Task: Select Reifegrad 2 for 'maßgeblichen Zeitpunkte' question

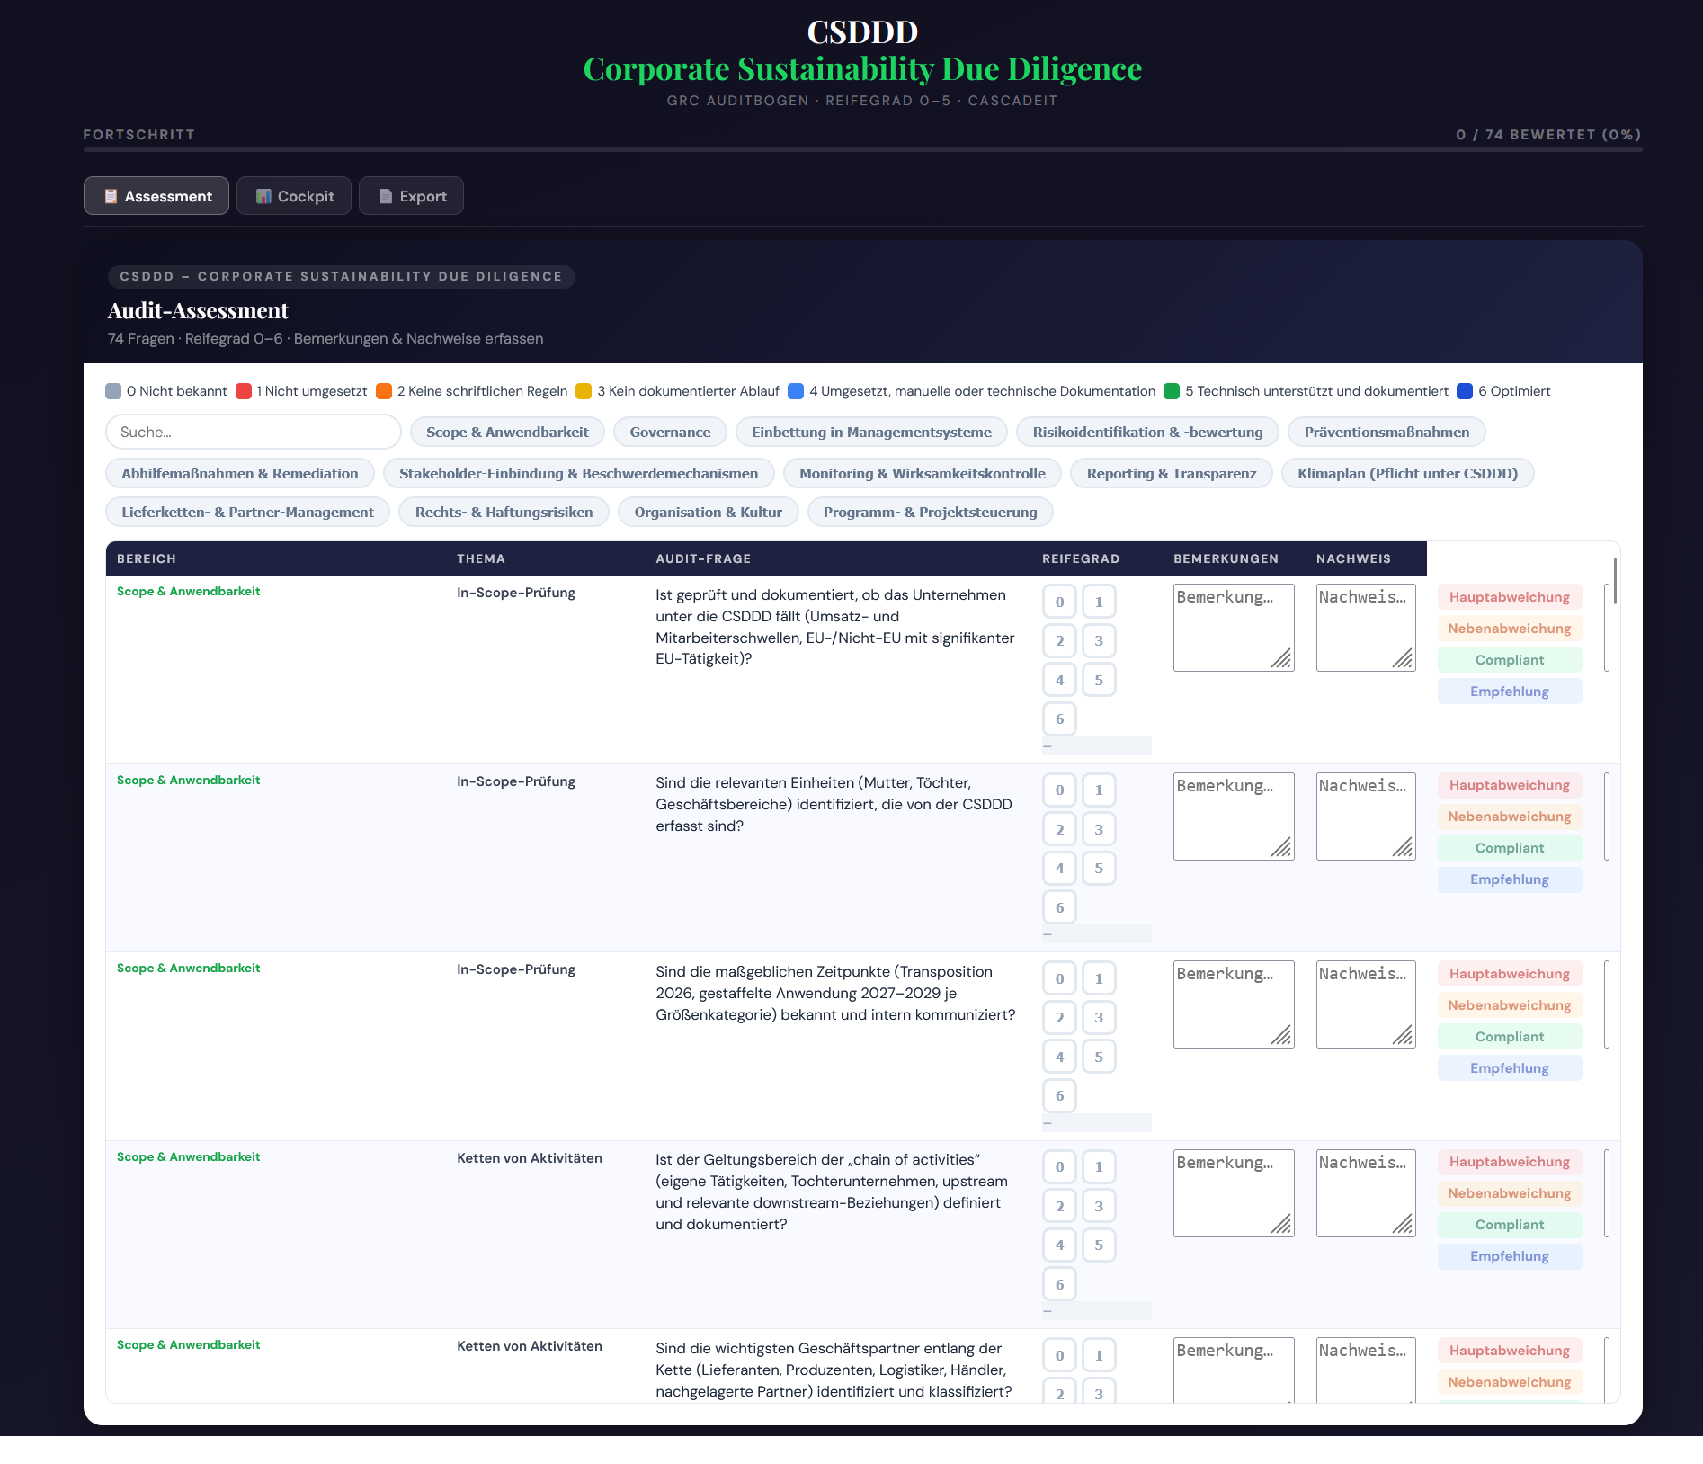Action: (1059, 1018)
